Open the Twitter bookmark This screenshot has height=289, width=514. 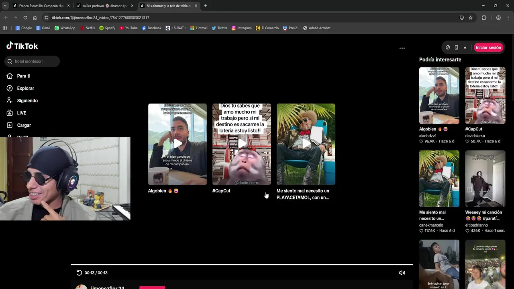220,28
